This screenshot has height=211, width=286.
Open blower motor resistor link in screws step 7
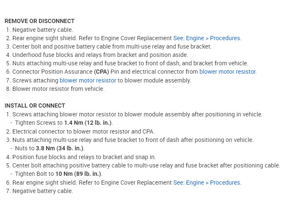coord(88,80)
